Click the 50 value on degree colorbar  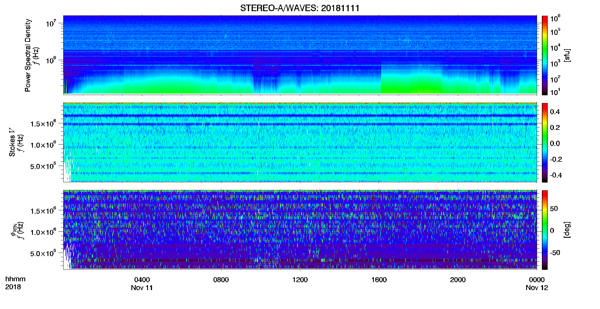pos(554,209)
